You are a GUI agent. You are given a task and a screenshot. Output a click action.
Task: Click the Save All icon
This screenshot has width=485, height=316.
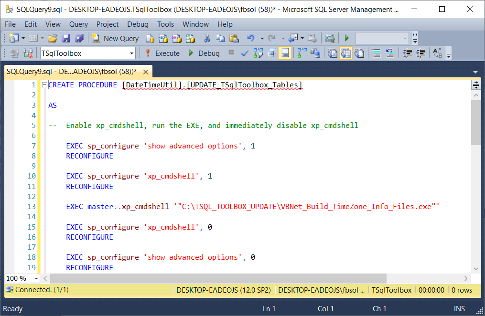[79, 38]
